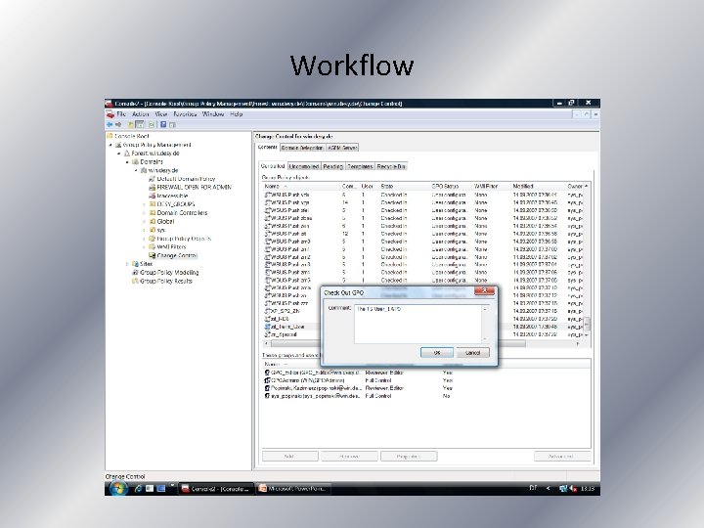
Task: Select the Domain Controllers OU icon
Action: click(153, 213)
